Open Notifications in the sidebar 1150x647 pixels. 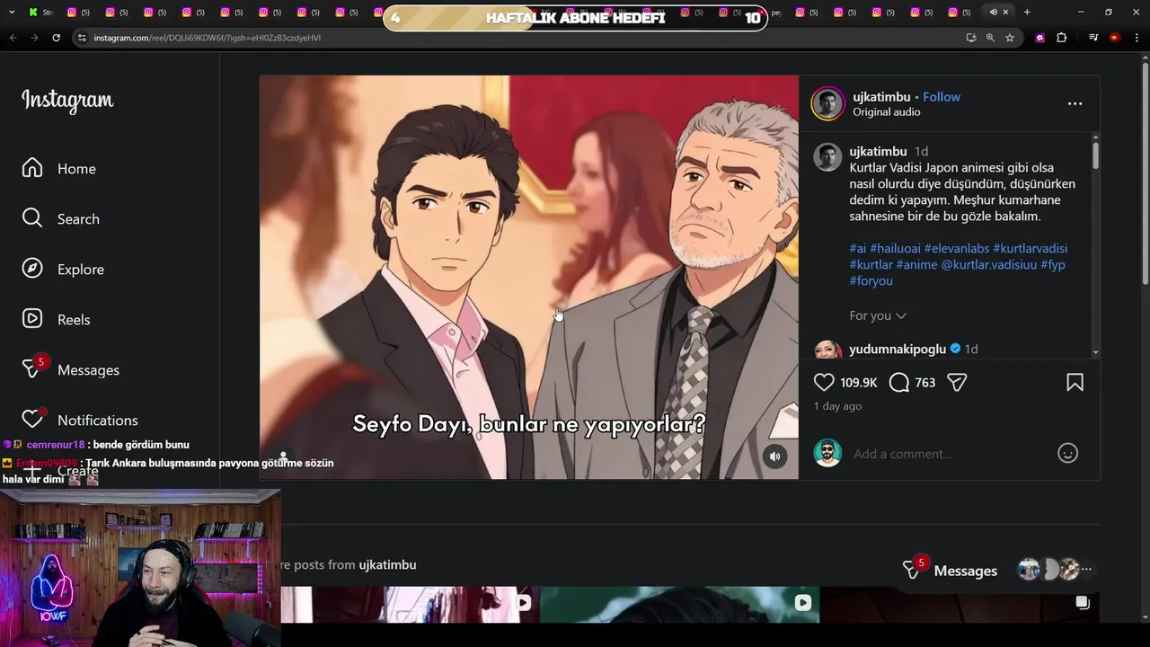click(x=79, y=420)
